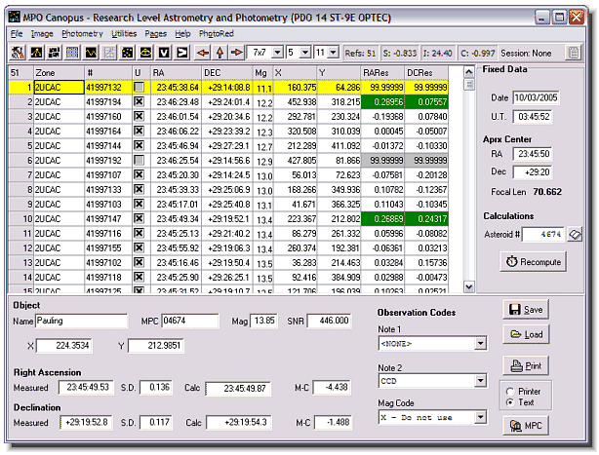Click the Date field showing 10/03/2005

pyautogui.click(x=536, y=97)
